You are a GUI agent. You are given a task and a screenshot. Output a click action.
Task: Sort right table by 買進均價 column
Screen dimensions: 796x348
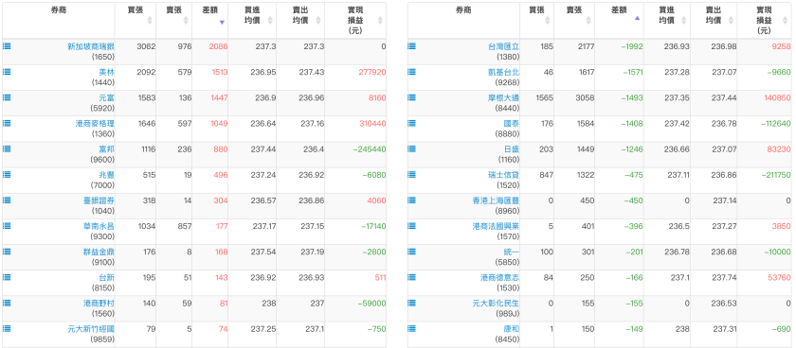tap(666, 20)
